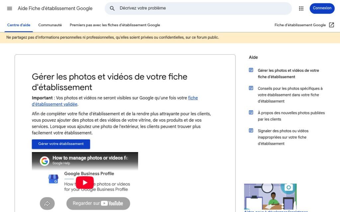Click the personal information warning banner text
This screenshot has height=212, width=340.
click(113, 37)
